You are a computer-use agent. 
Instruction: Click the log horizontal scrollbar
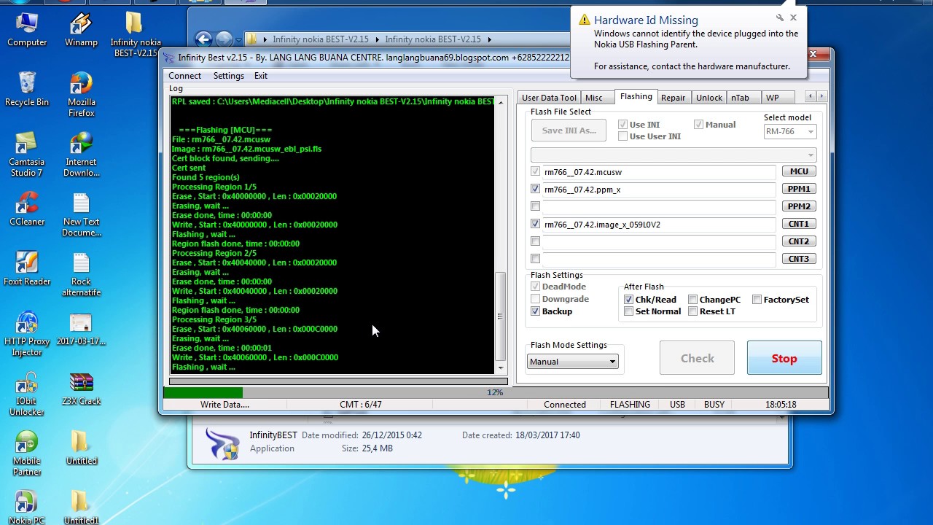pos(338,381)
